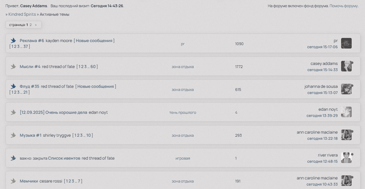Click the bird icon beside Мемчики

click(13, 181)
